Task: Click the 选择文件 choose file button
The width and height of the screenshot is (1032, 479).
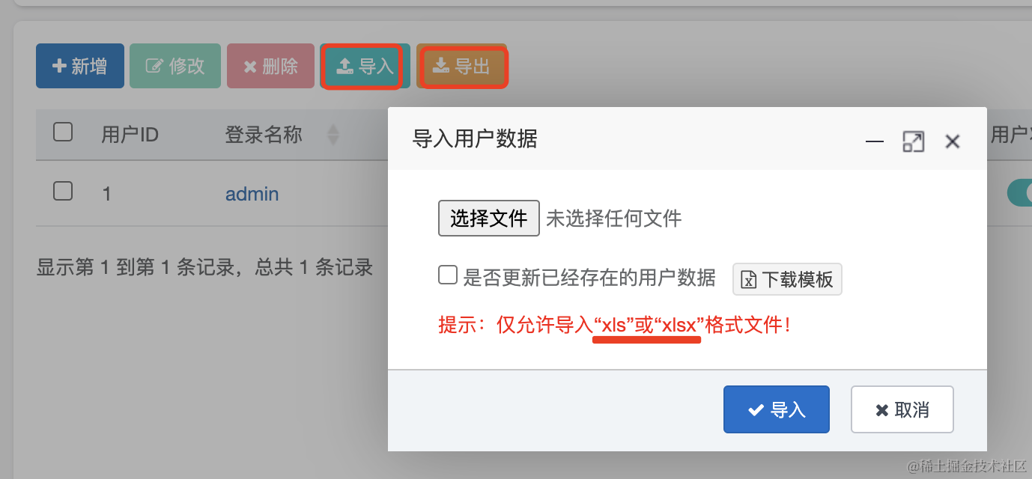Action: pos(489,219)
